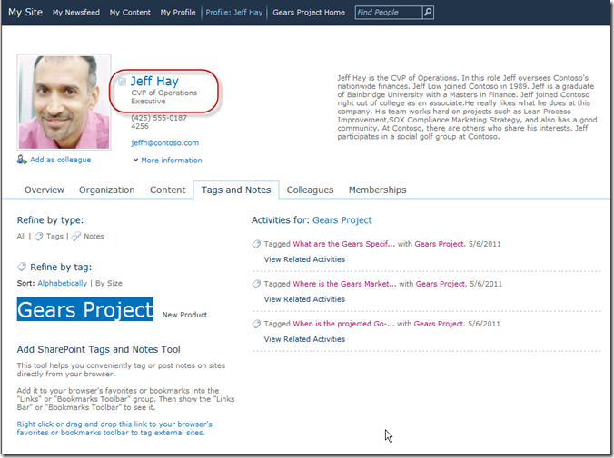Click the phone number (425) 555-0187
Viewport: 614px width, 458px height.
tap(159, 118)
